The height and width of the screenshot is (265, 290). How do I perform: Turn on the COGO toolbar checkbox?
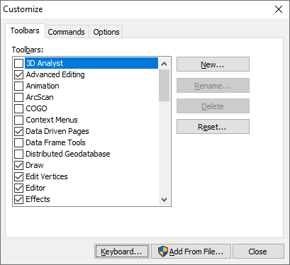pyautogui.click(x=18, y=108)
